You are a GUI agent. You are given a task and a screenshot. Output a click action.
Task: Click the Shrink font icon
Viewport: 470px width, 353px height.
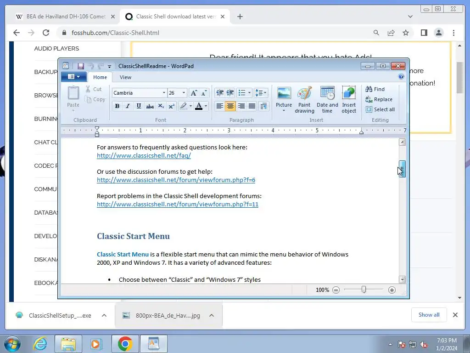pyautogui.click(x=204, y=93)
